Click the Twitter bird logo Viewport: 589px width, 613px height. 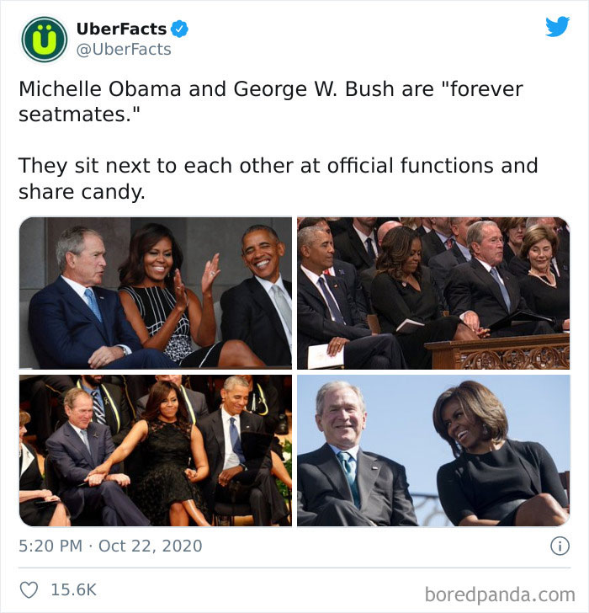click(557, 26)
